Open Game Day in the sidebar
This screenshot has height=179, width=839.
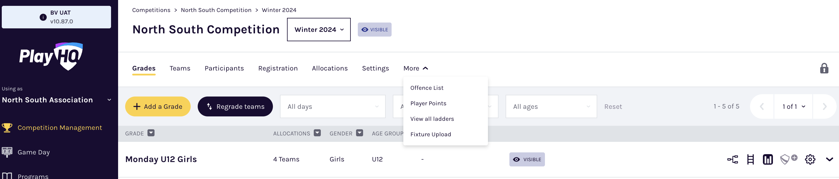(33, 152)
